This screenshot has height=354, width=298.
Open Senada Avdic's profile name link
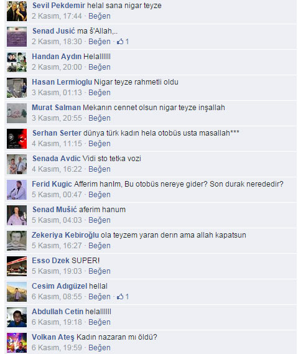(x=57, y=159)
